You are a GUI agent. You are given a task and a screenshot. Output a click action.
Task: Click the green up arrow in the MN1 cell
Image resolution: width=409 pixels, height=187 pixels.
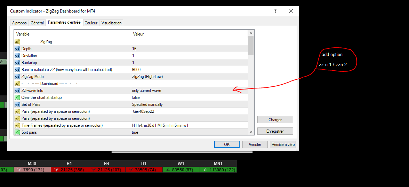pyautogui.click(x=205, y=170)
